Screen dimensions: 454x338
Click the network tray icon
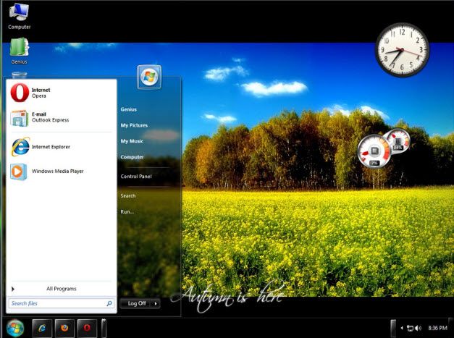(410, 328)
